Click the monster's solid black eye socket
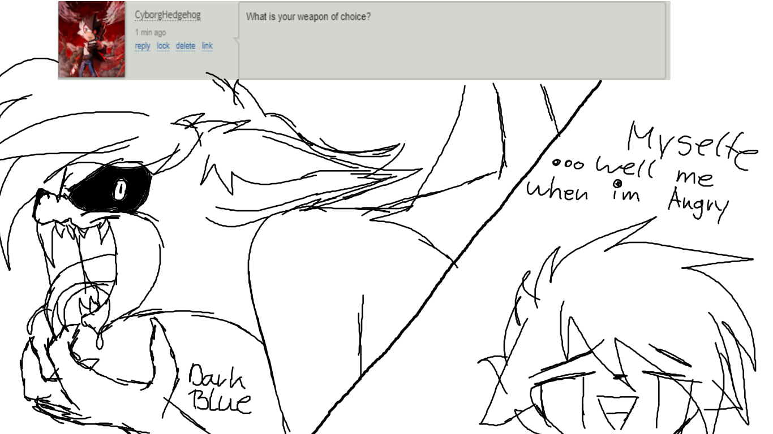The image size is (773, 434). [111, 189]
